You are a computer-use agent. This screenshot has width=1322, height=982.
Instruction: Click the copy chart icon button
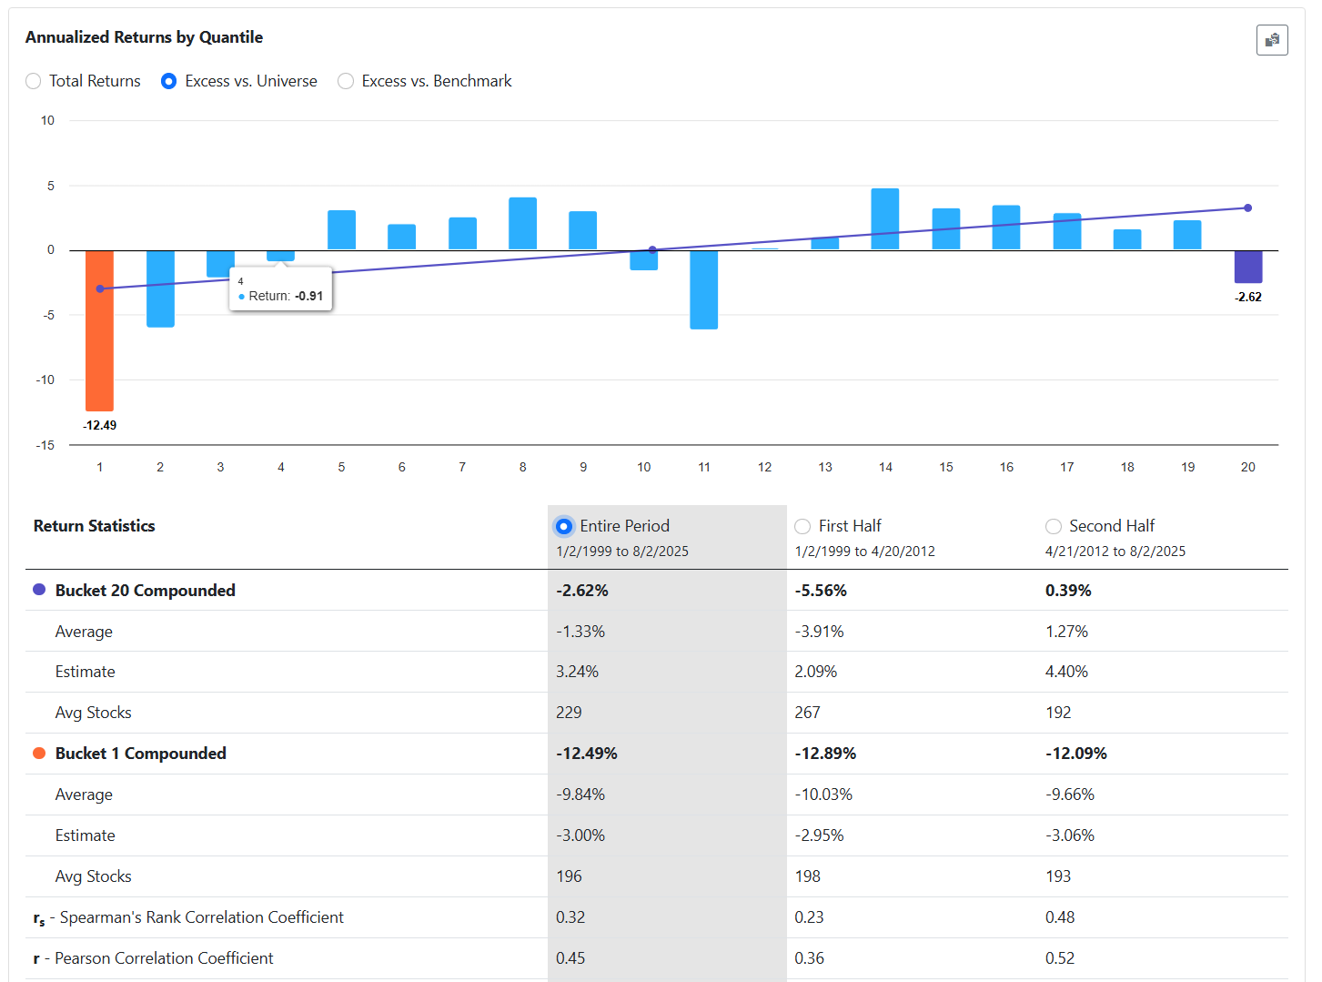pyautogui.click(x=1271, y=40)
